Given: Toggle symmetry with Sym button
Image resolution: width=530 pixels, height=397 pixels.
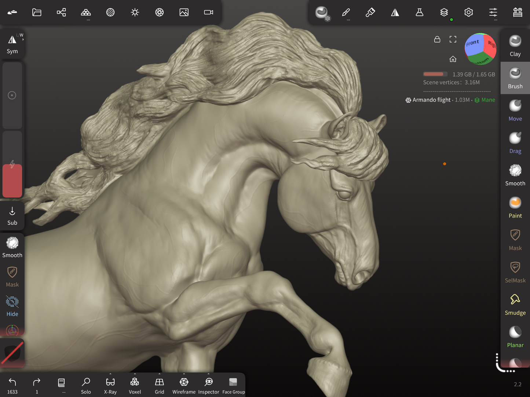Looking at the screenshot, I should (12, 44).
